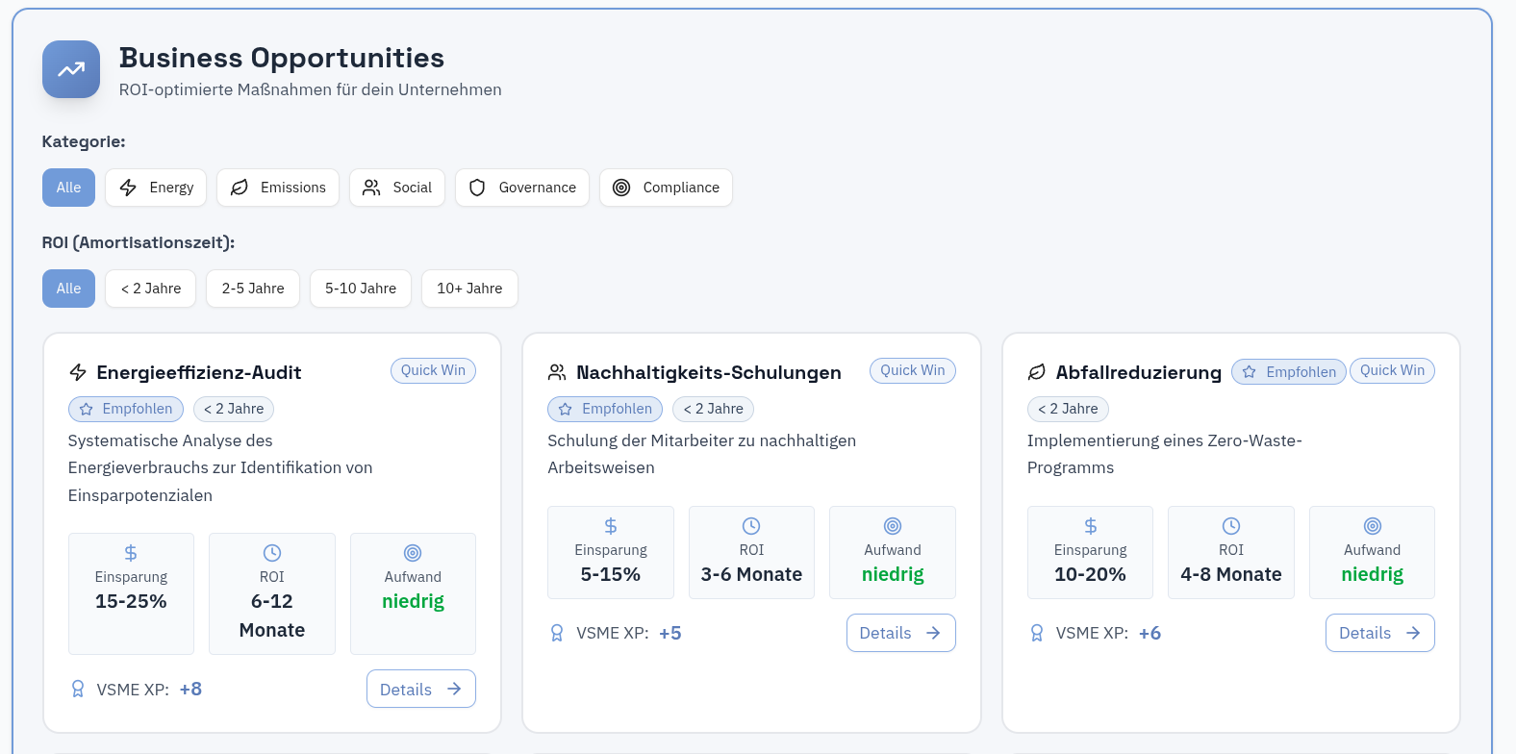Click target icon in Abfallreduzierung Aufwand box
The width and height of the screenshot is (1516, 754).
(x=1373, y=526)
